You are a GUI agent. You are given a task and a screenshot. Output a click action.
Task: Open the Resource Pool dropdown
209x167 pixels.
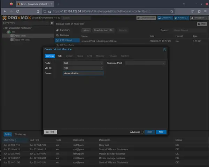coord(164,63)
